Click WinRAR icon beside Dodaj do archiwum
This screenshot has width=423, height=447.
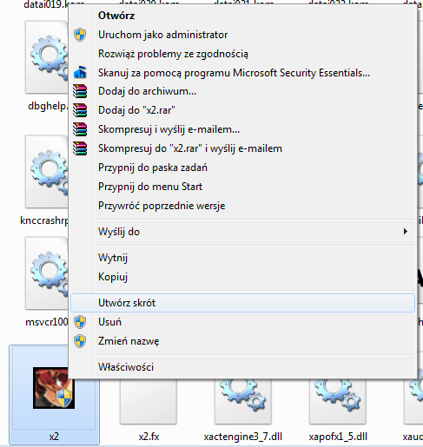80,91
